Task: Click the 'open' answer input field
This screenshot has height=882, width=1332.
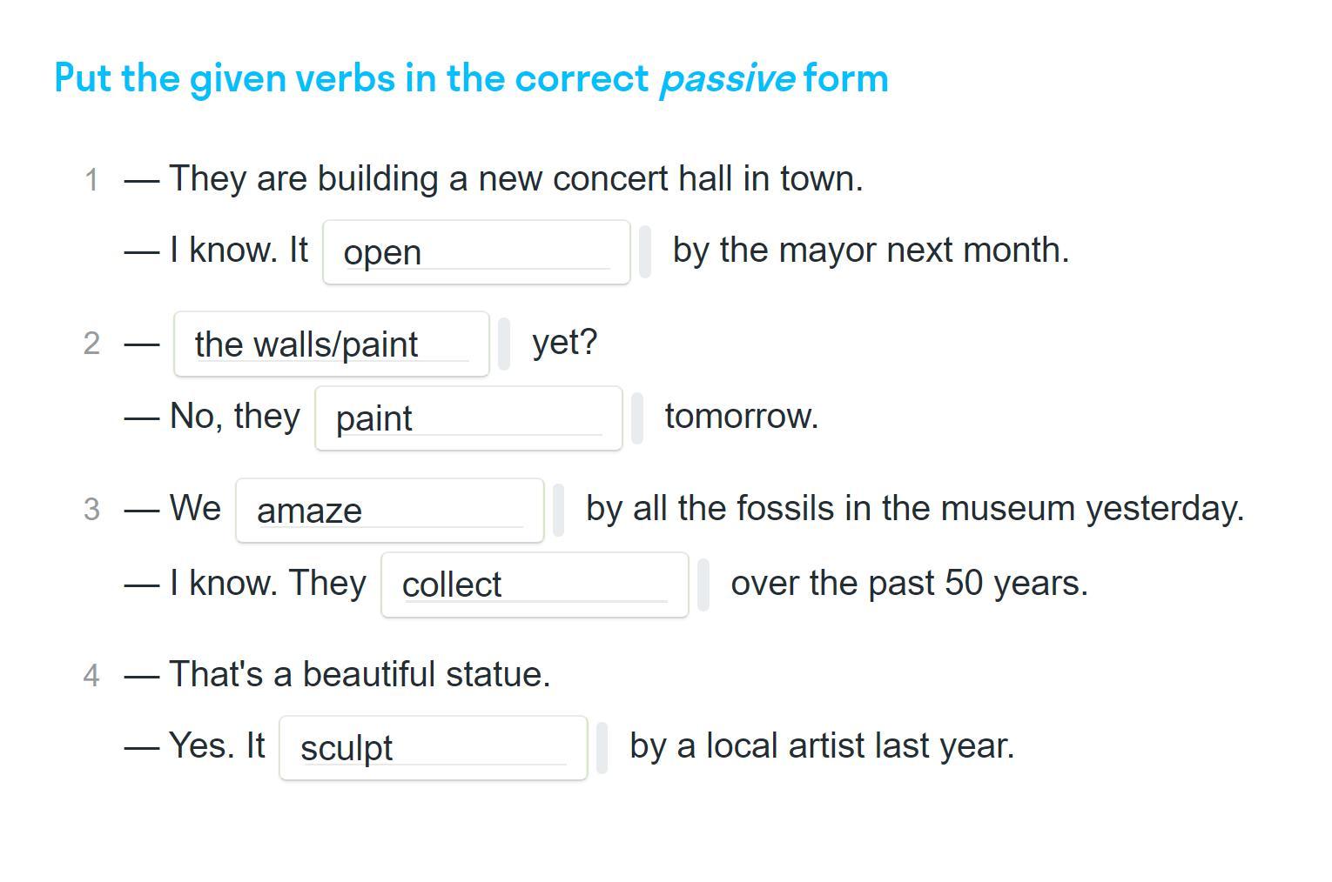Action: (x=476, y=252)
